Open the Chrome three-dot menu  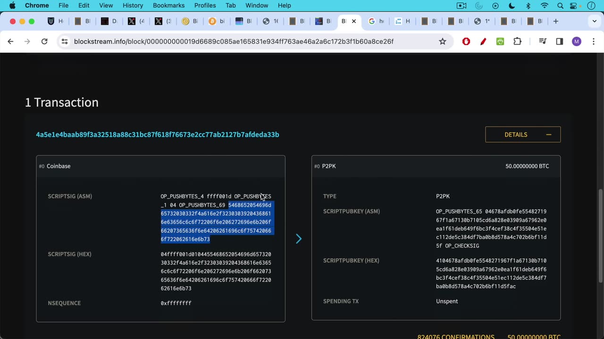pos(594,41)
